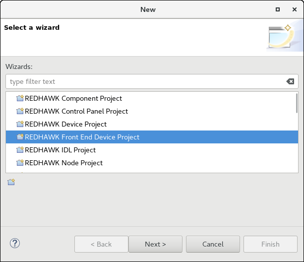Click the REDHAWK Device Project icon
The width and height of the screenshot is (304, 262).
(x=20, y=124)
